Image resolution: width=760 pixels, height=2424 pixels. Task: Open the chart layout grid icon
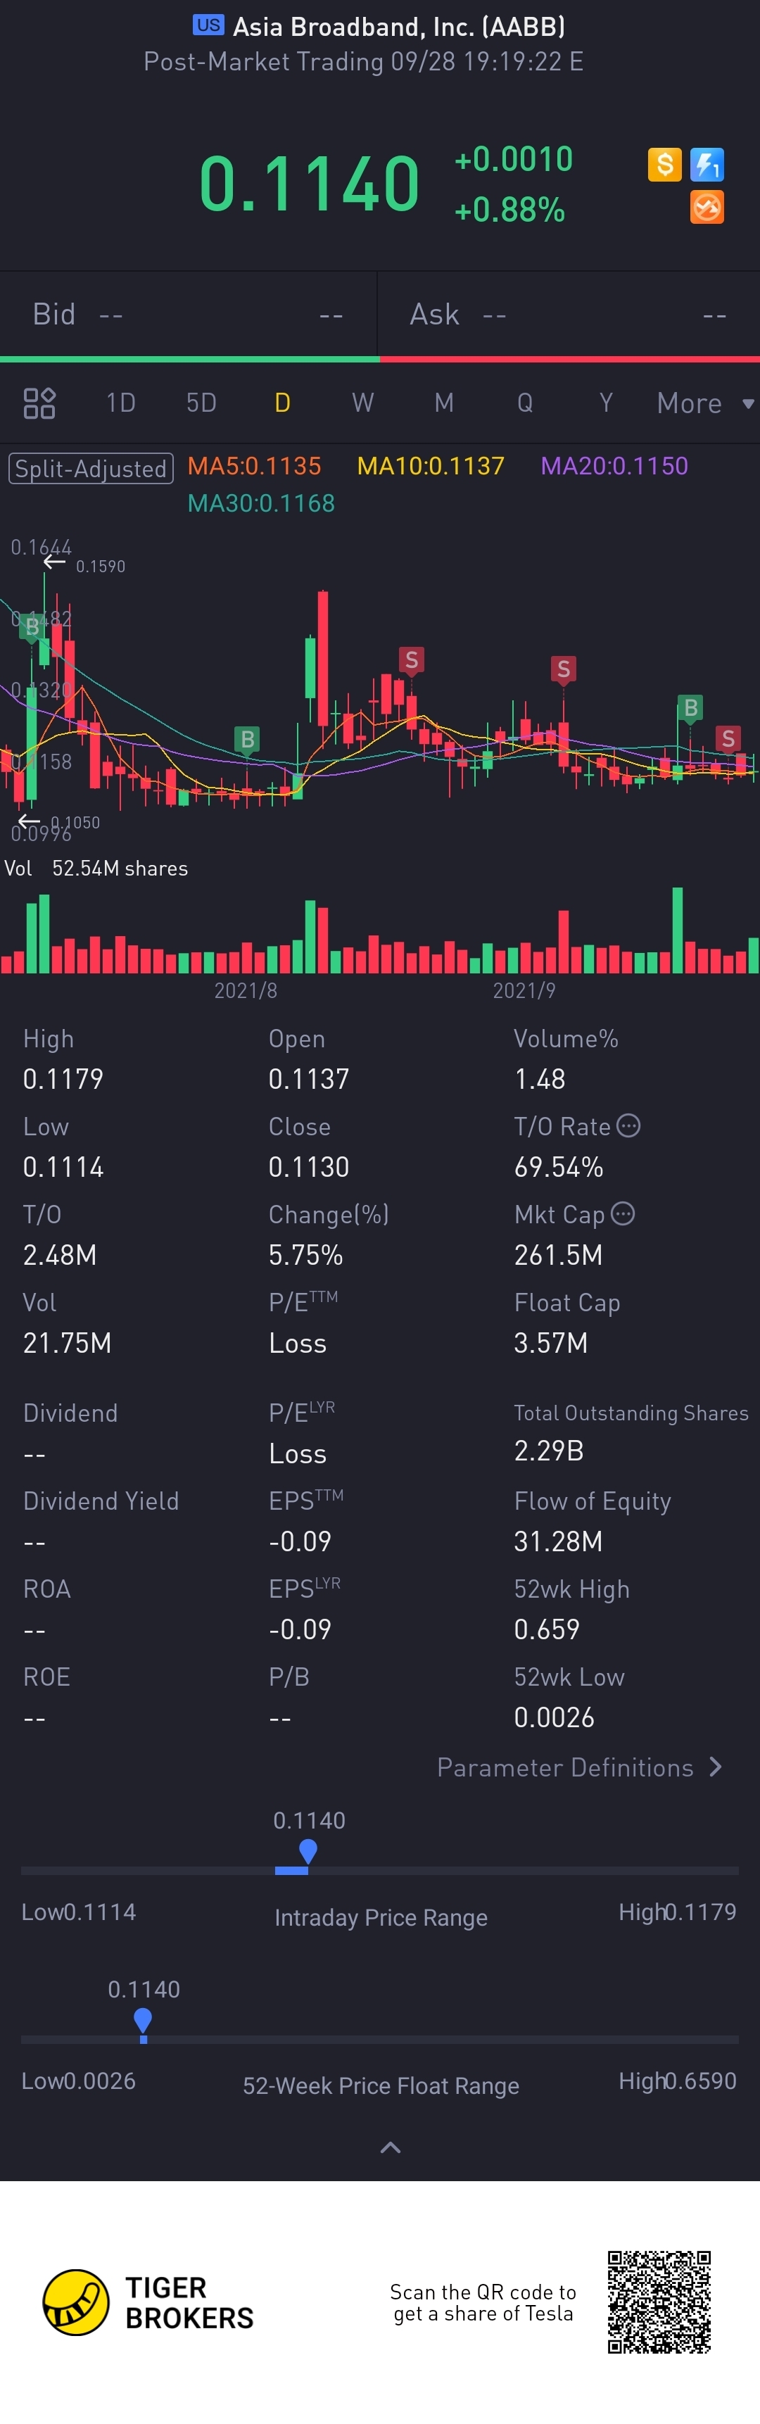click(39, 403)
